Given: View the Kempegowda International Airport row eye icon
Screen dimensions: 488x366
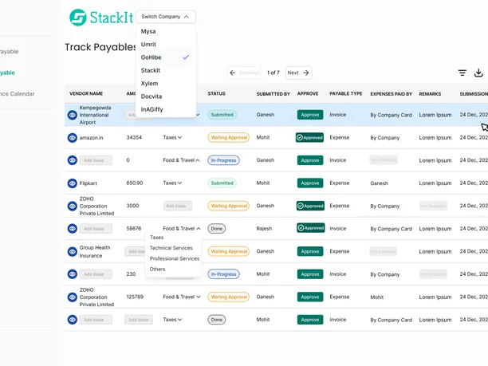Looking at the screenshot, I should pos(73,115).
